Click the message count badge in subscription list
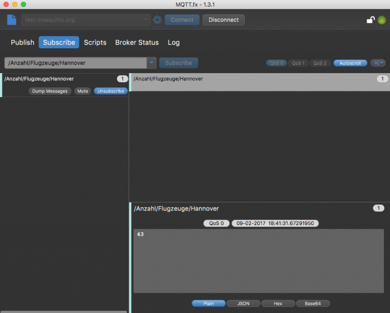Screen dimensions: 390x313 122,79
